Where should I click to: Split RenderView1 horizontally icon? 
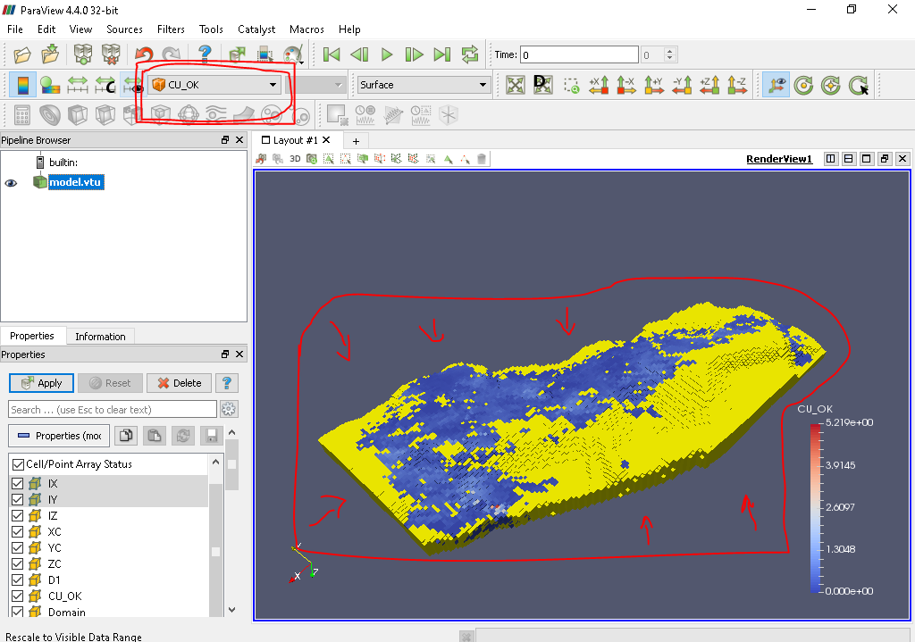click(830, 159)
